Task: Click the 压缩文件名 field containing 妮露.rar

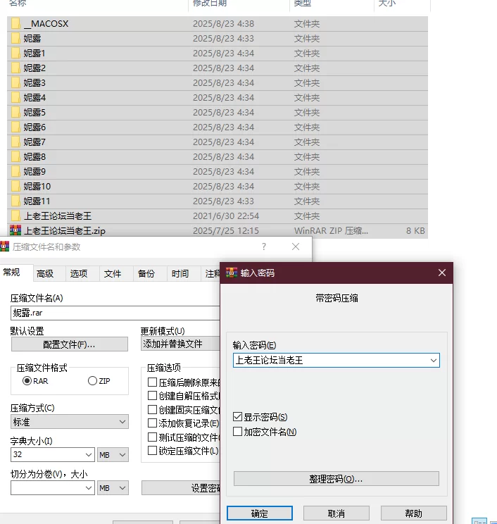Action: tap(115, 313)
